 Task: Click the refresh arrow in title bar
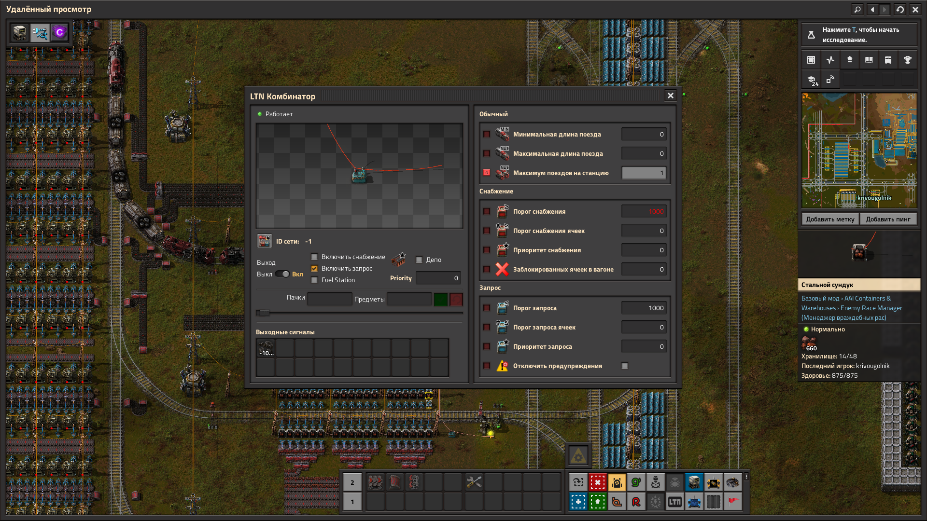900,9
